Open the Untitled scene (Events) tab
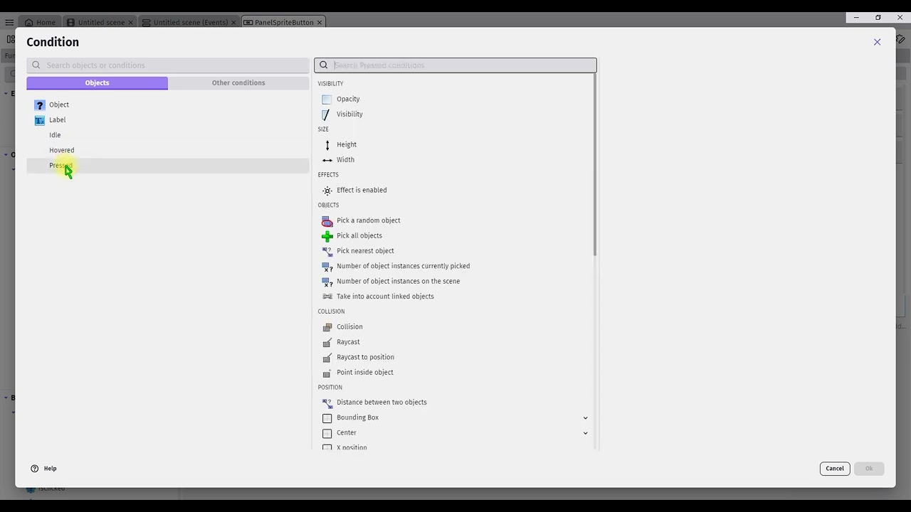This screenshot has height=512, width=911. click(188, 22)
